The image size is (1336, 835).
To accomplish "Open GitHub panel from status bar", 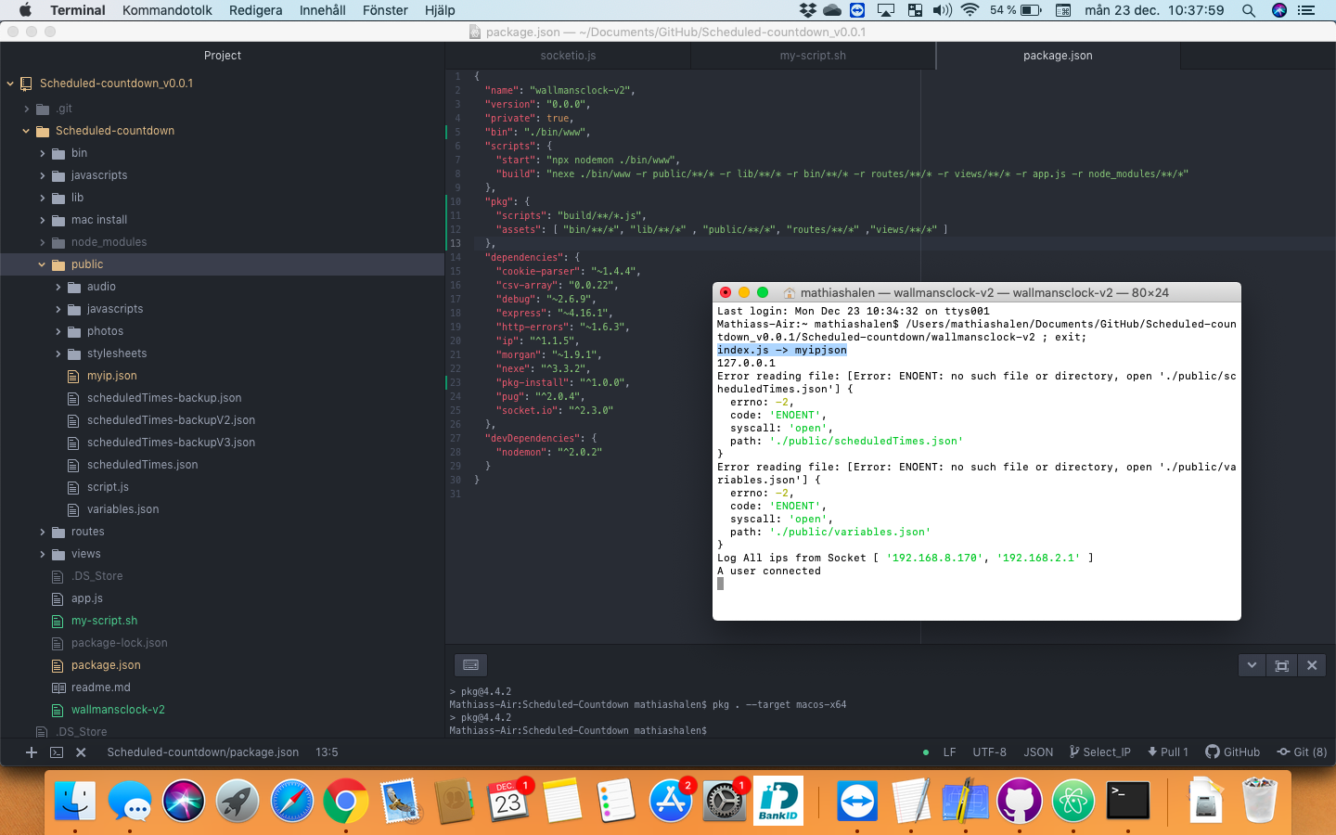I will pyautogui.click(x=1233, y=752).
